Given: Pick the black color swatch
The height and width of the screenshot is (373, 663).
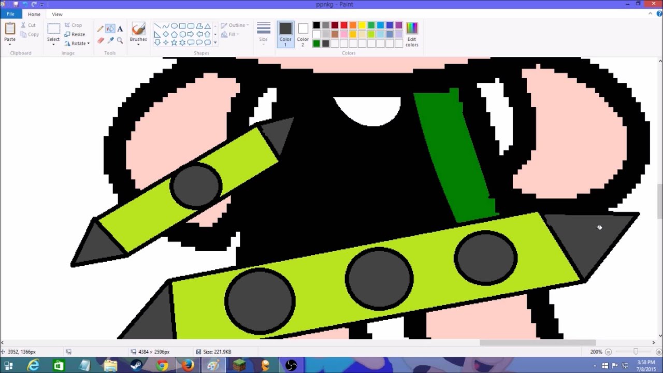Looking at the screenshot, I should [x=316, y=25].
